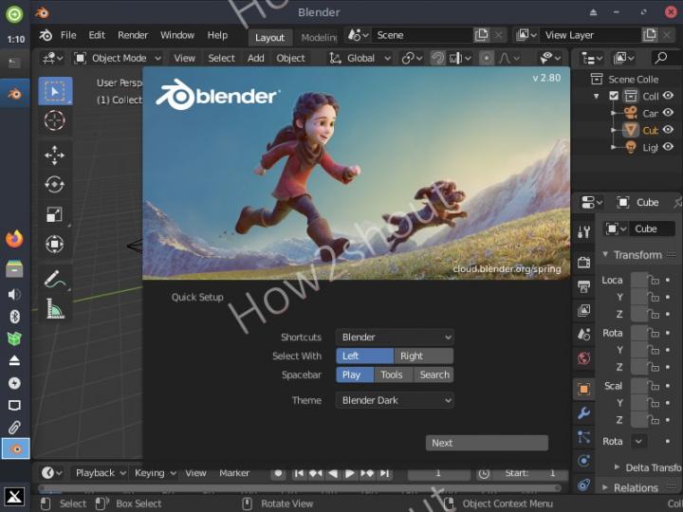Choose Right for Select With
Screen dimensions: 683x512
[423, 357]
